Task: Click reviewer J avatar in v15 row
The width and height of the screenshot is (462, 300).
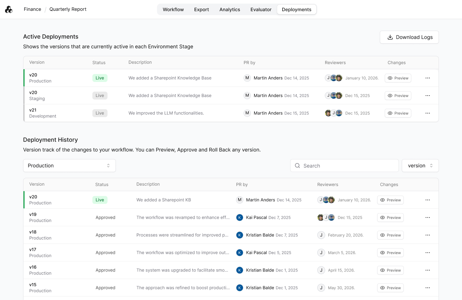Action: pos(321,288)
